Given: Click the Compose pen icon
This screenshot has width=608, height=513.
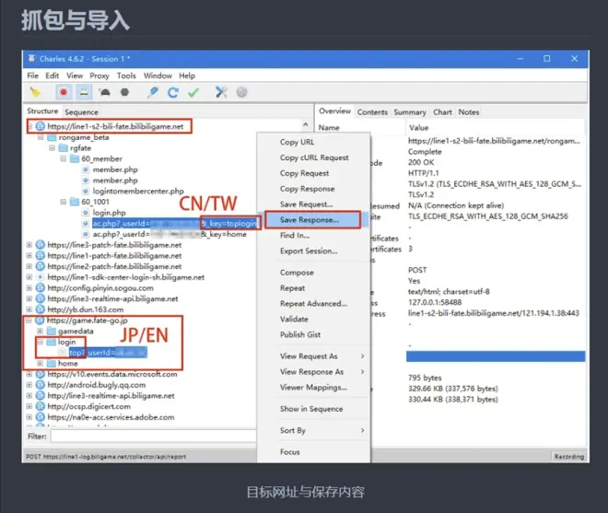Looking at the screenshot, I should 153,92.
